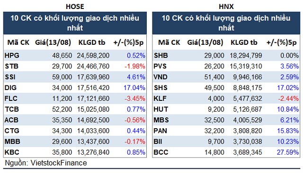This screenshot has width=303, height=173.
Task: Click the HNX title above right table
Action: [226, 7]
